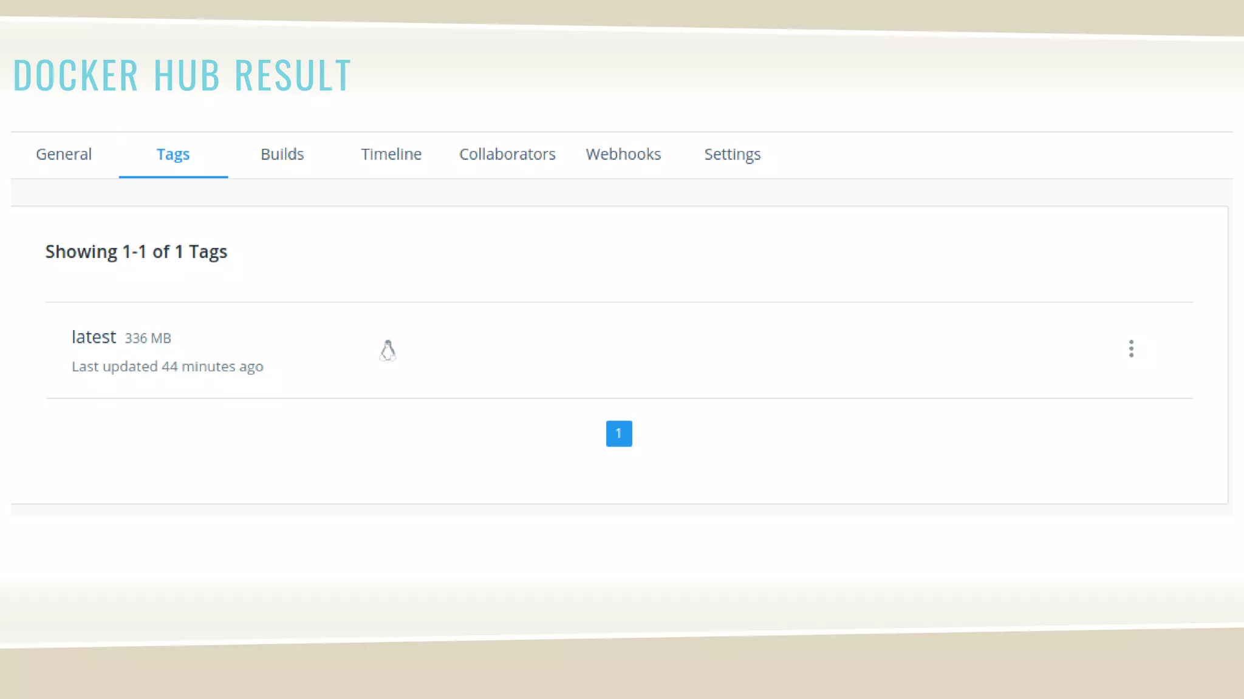Viewport: 1244px width, 699px height.
Task: Click the 'Showing 1-1 of 1 Tags' heading
Action: pyautogui.click(x=136, y=252)
